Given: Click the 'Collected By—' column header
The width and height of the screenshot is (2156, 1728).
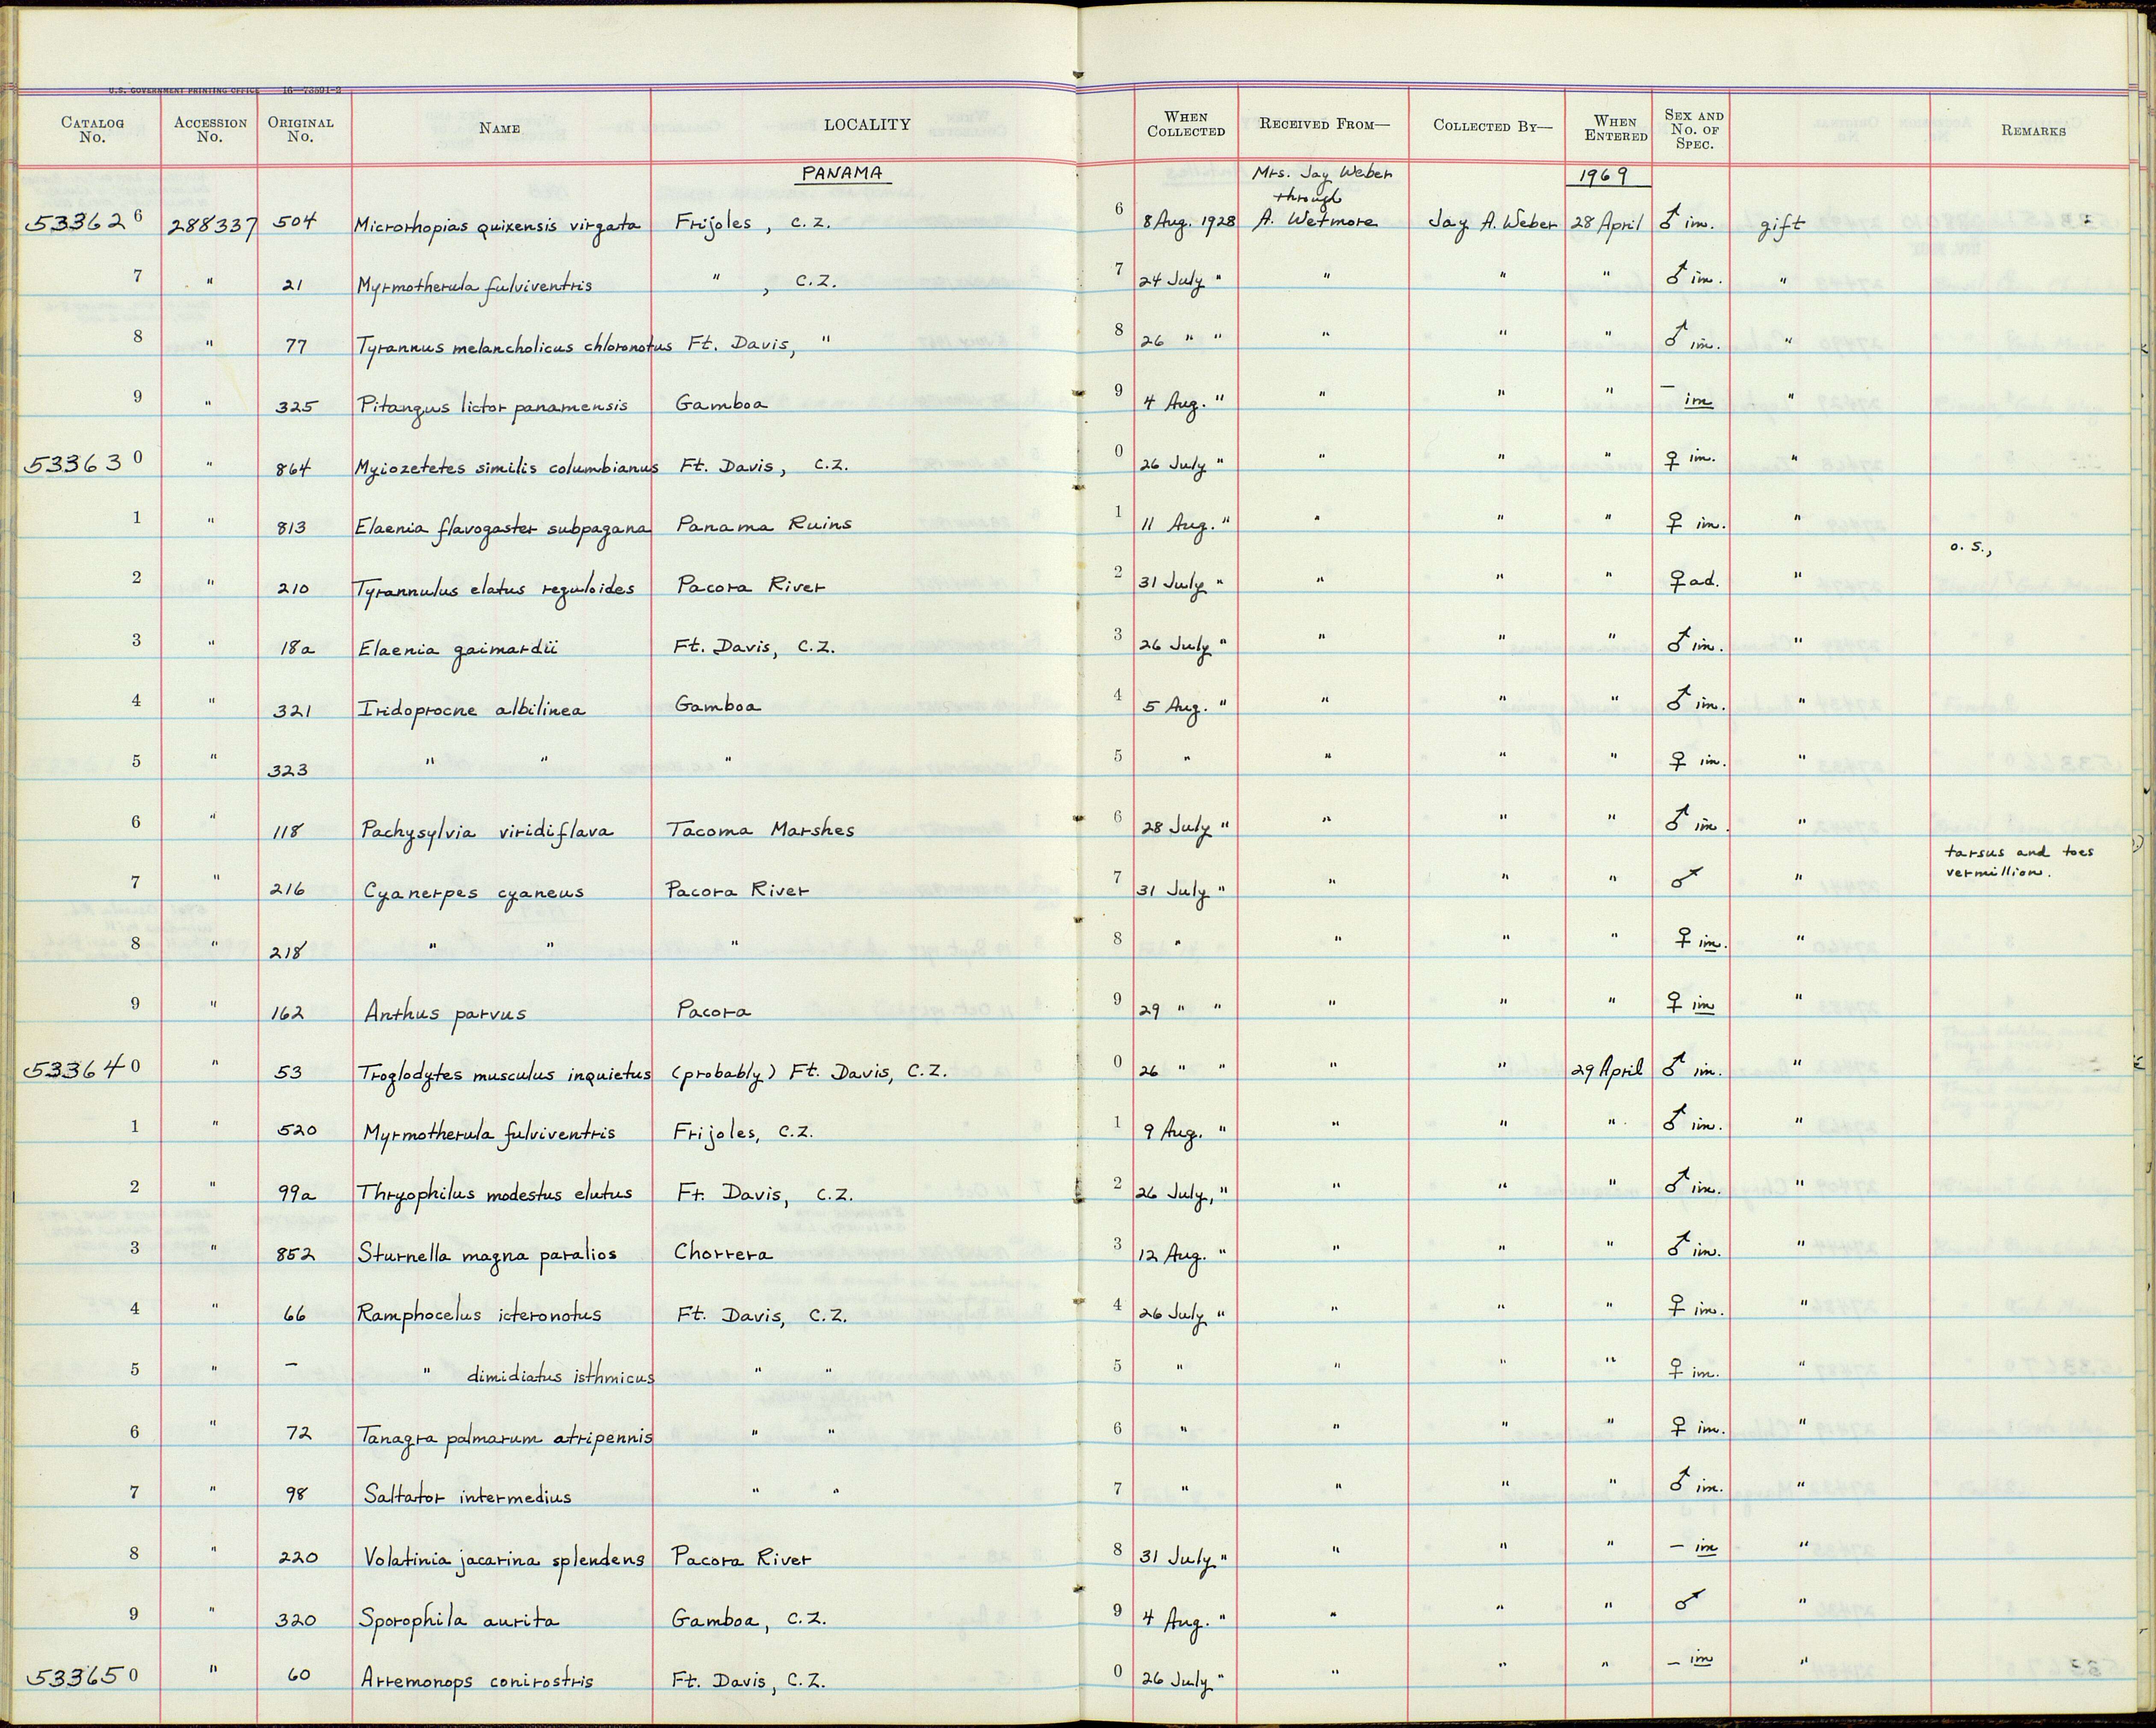Looking at the screenshot, I should [x=1493, y=126].
